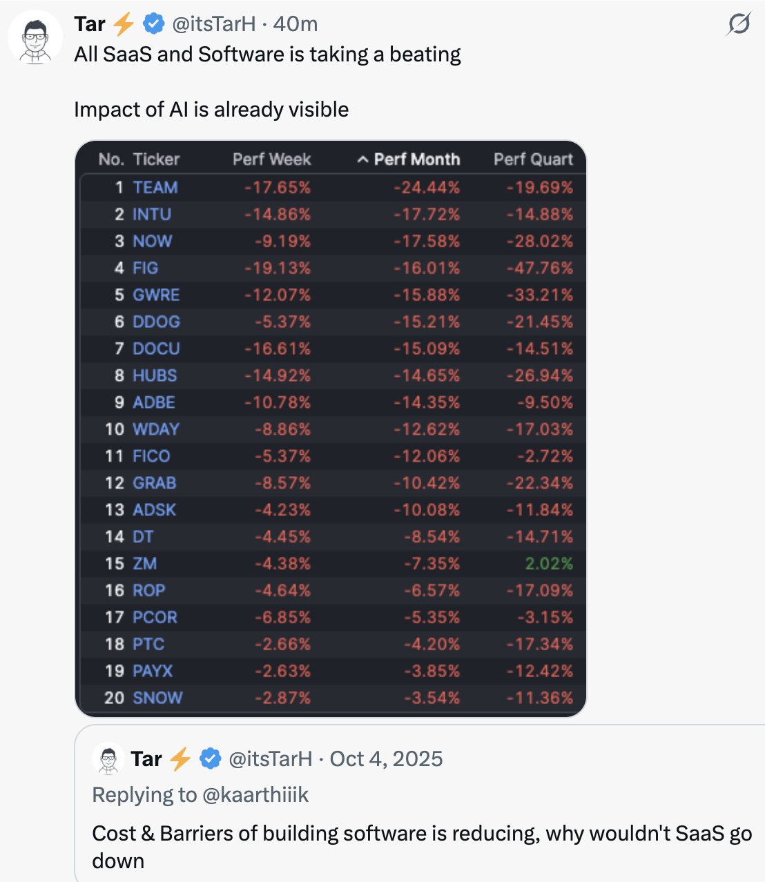The image size is (765, 882).
Task: Click the blue verified badge beside Tar
Action: [x=153, y=24]
